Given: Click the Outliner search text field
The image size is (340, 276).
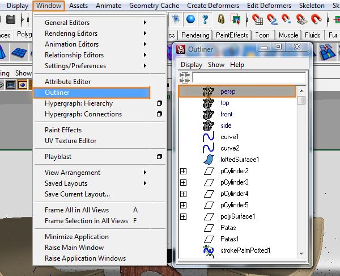Looking at the screenshot, I should tap(249, 77).
